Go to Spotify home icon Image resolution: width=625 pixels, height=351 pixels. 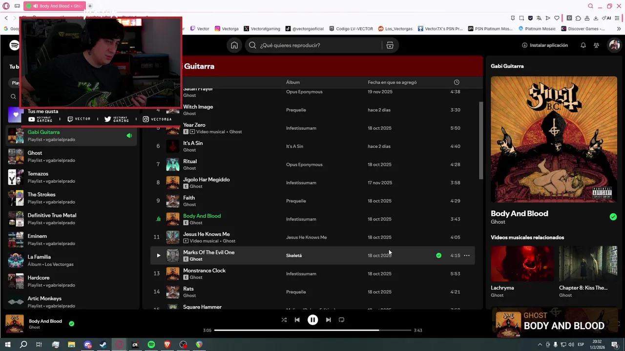pos(234,45)
